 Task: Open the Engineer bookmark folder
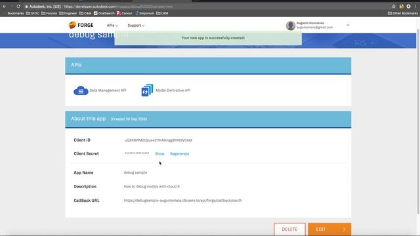click(x=68, y=13)
